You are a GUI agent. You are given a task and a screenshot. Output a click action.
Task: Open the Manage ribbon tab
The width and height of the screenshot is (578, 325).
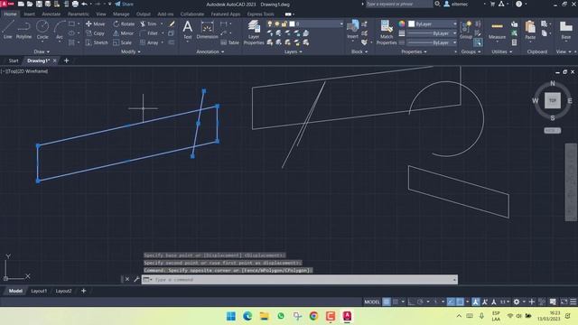(x=121, y=14)
